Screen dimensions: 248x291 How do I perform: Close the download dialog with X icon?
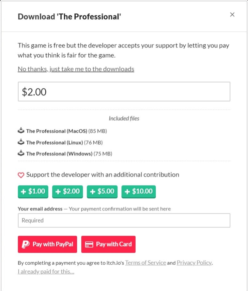(x=232, y=14)
